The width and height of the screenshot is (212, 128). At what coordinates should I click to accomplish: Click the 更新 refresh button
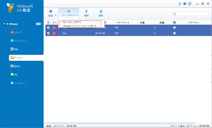(x=101, y=13)
